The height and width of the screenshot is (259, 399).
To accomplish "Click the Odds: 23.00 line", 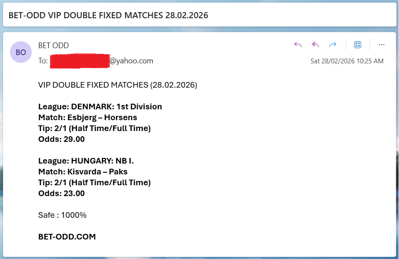I will [61, 193].
